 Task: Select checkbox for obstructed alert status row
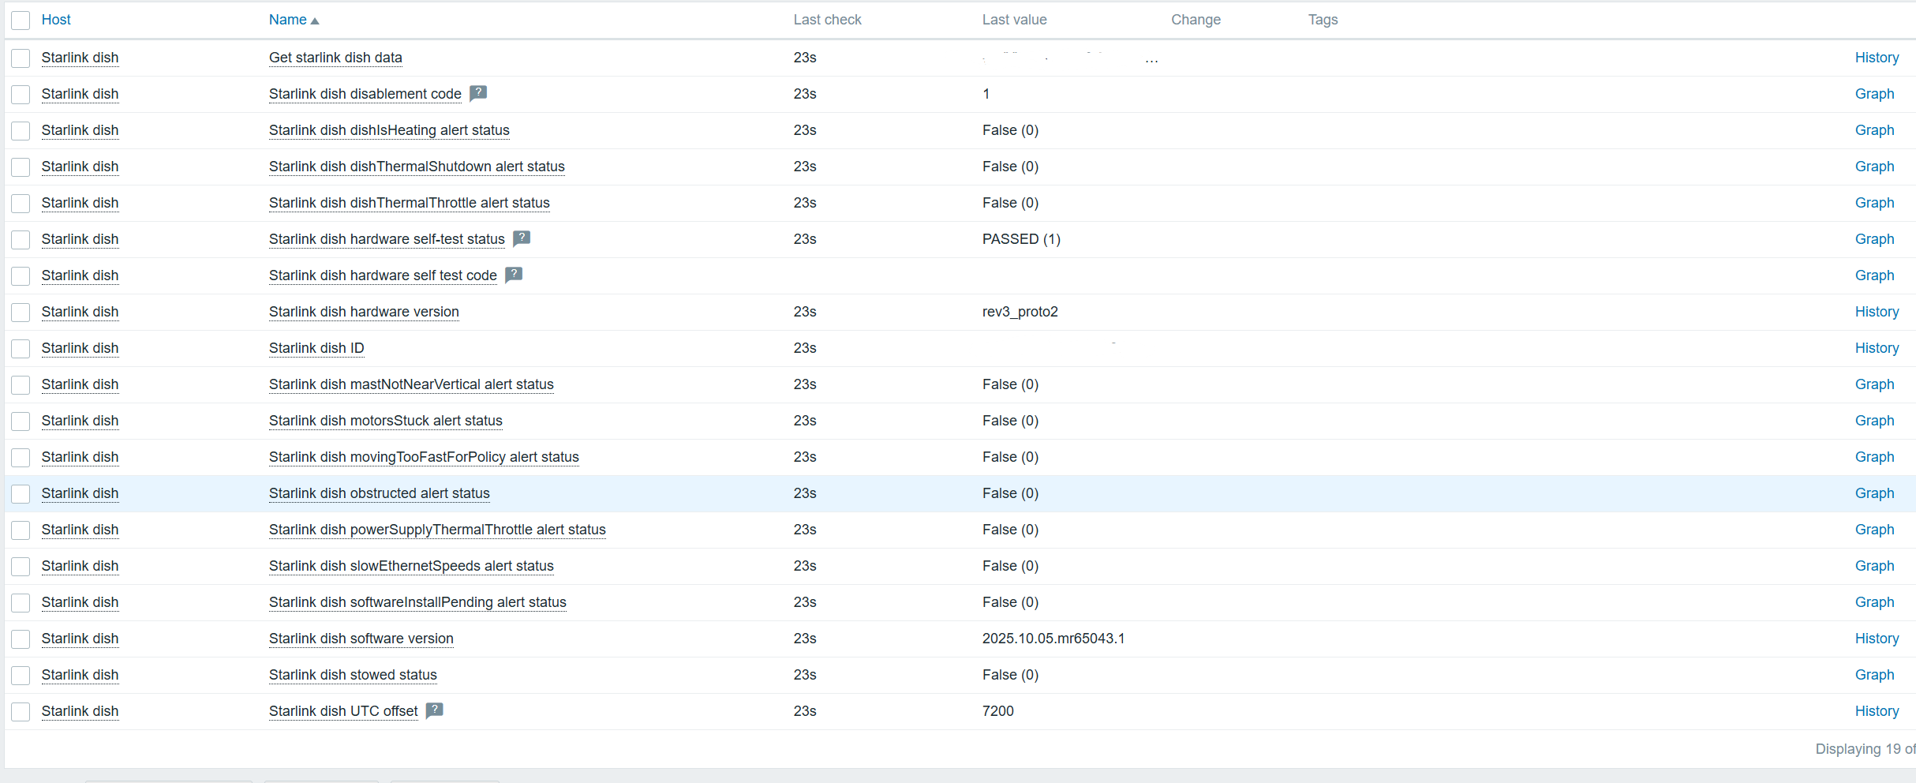pos(21,493)
